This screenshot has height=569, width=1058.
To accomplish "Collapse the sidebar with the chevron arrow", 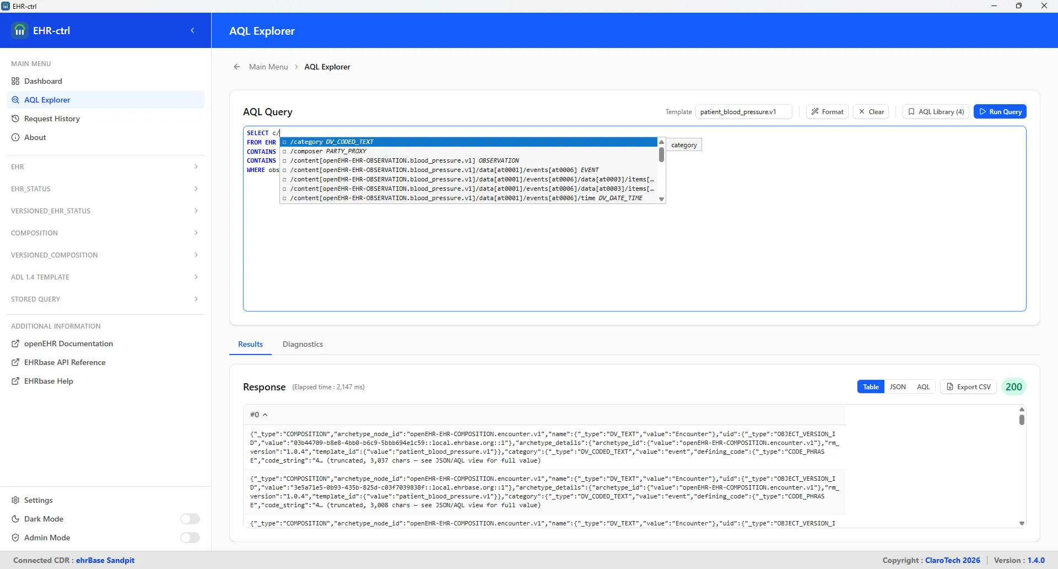I will (x=192, y=30).
